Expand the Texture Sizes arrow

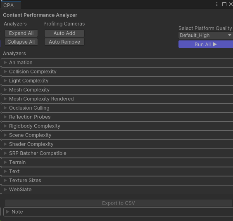5,180
